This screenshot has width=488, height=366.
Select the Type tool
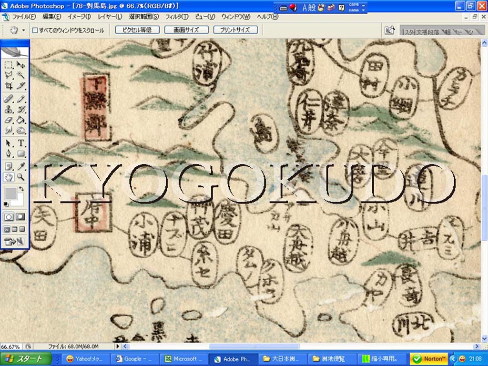[21, 143]
